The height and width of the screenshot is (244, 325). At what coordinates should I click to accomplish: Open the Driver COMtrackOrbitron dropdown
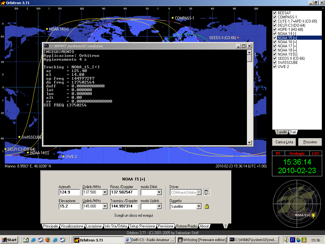click(x=199, y=192)
